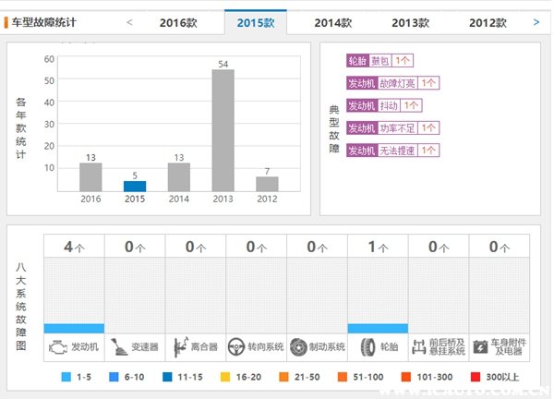Viewport: 554px width, 399px height.
Task: Click the tallest 2013 bar showing 54
Action: [223, 130]
